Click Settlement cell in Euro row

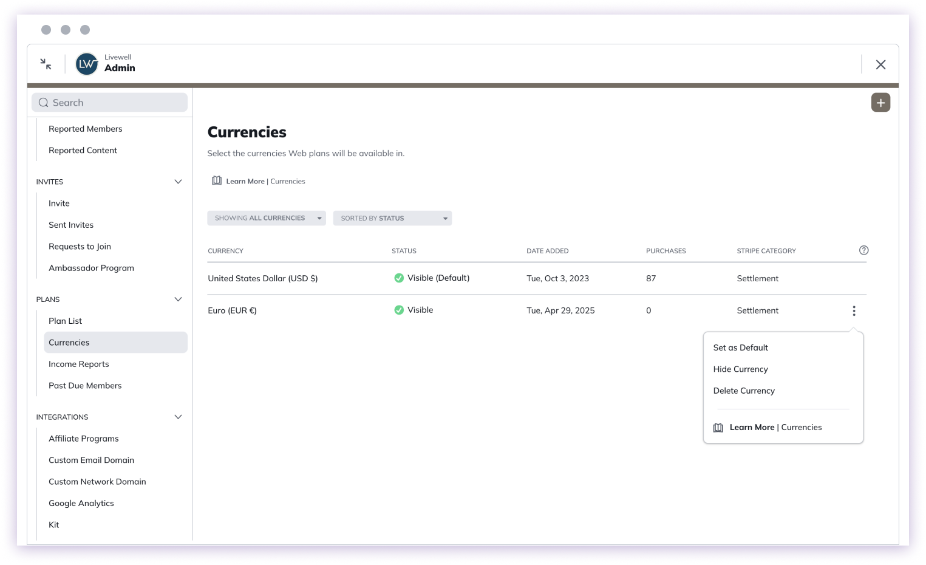757,310
